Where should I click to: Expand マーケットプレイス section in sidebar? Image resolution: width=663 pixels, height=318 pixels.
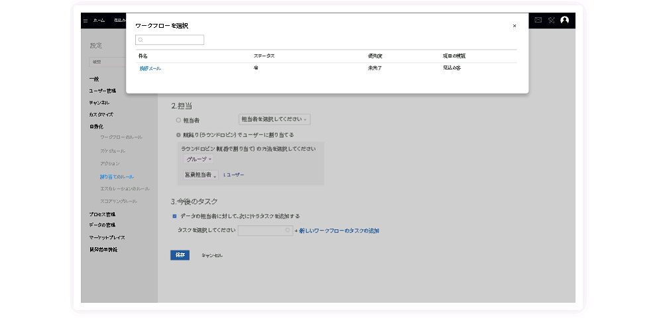107,238
